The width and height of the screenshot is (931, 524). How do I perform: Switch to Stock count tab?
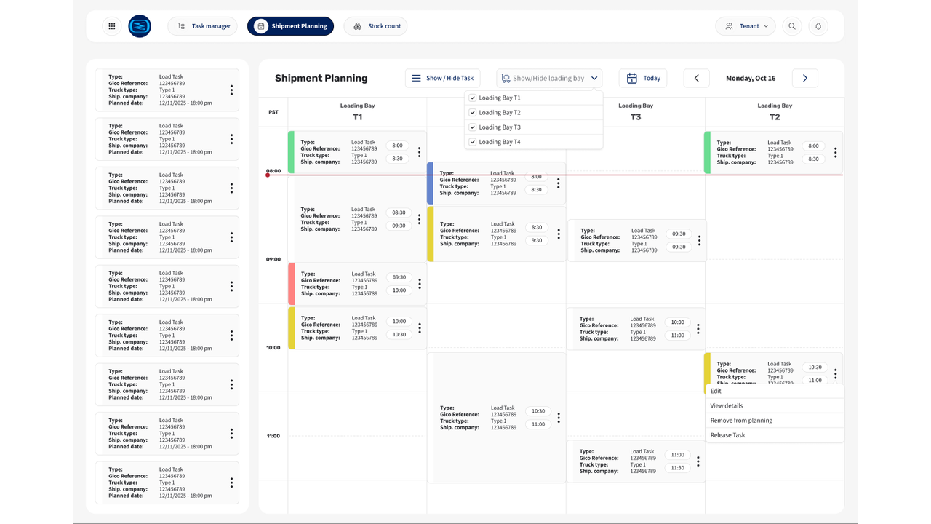375,26
